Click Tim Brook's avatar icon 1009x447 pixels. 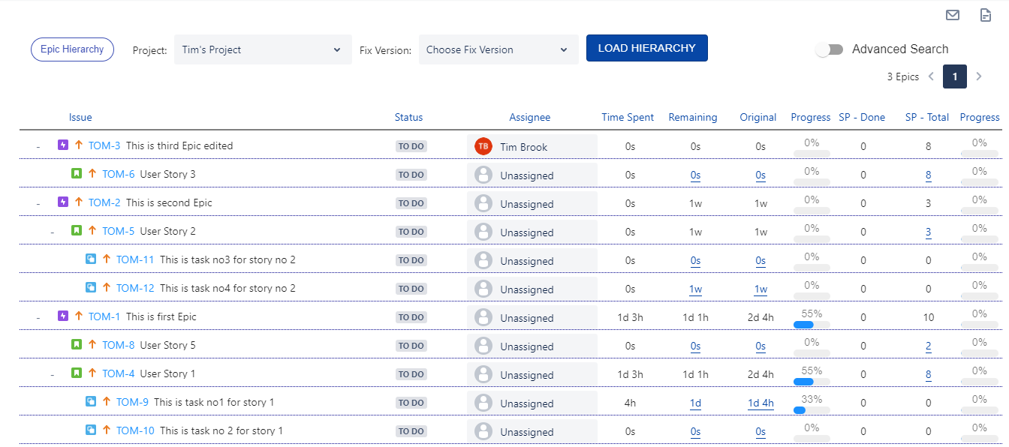coord(483,146)
